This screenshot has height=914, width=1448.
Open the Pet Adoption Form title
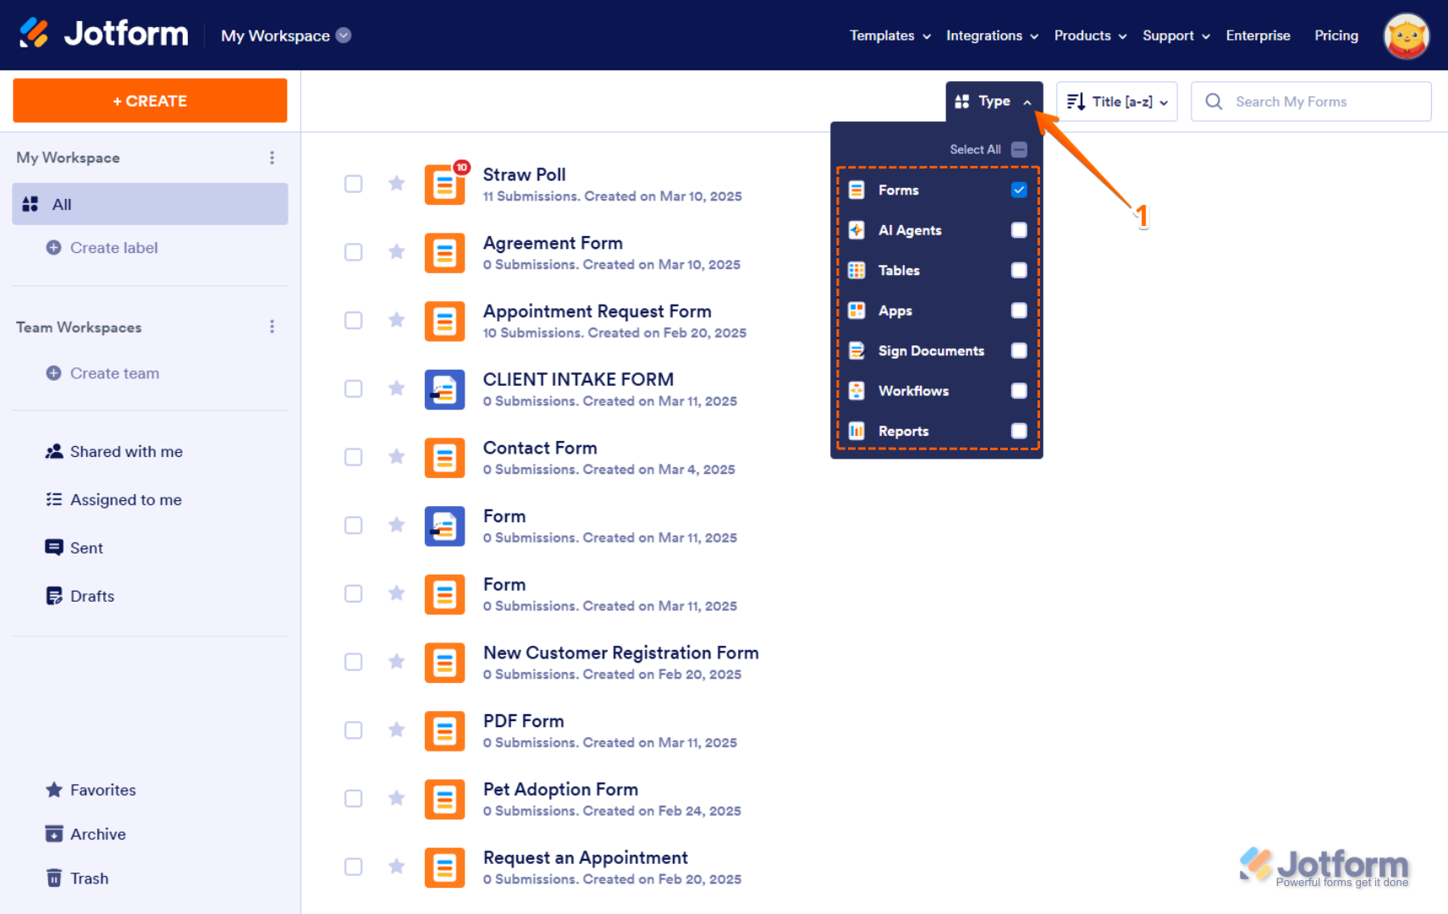pyautogui.click(x=560, y=790)
